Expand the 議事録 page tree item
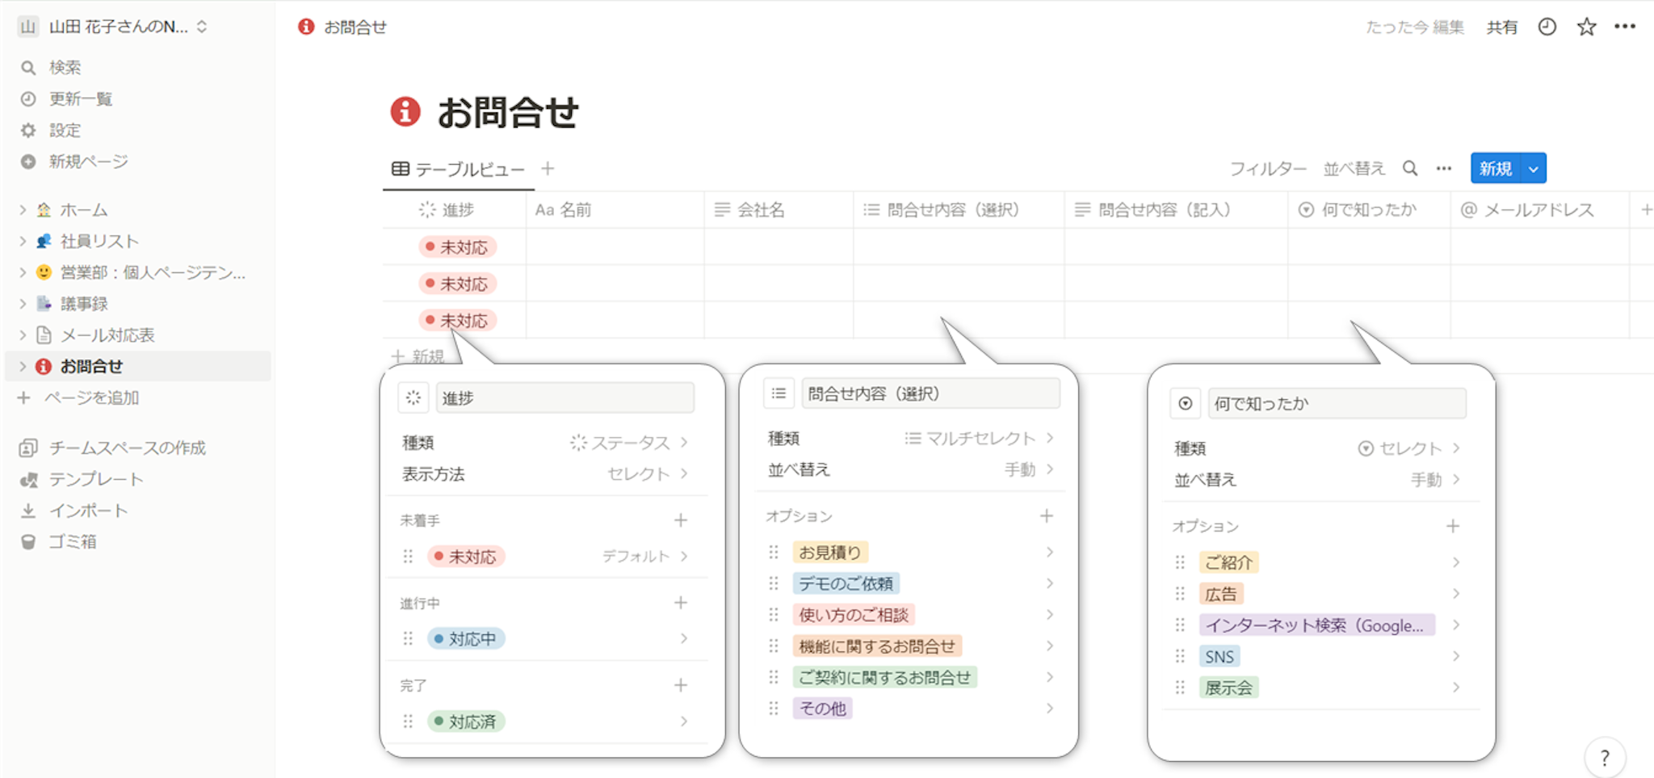The image size is (1654, 778). [23, 304]
